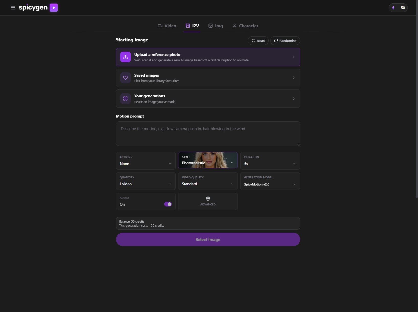Change the Duration dropdown
Viewport: 418px width, 312px height.
coord(270,161)
